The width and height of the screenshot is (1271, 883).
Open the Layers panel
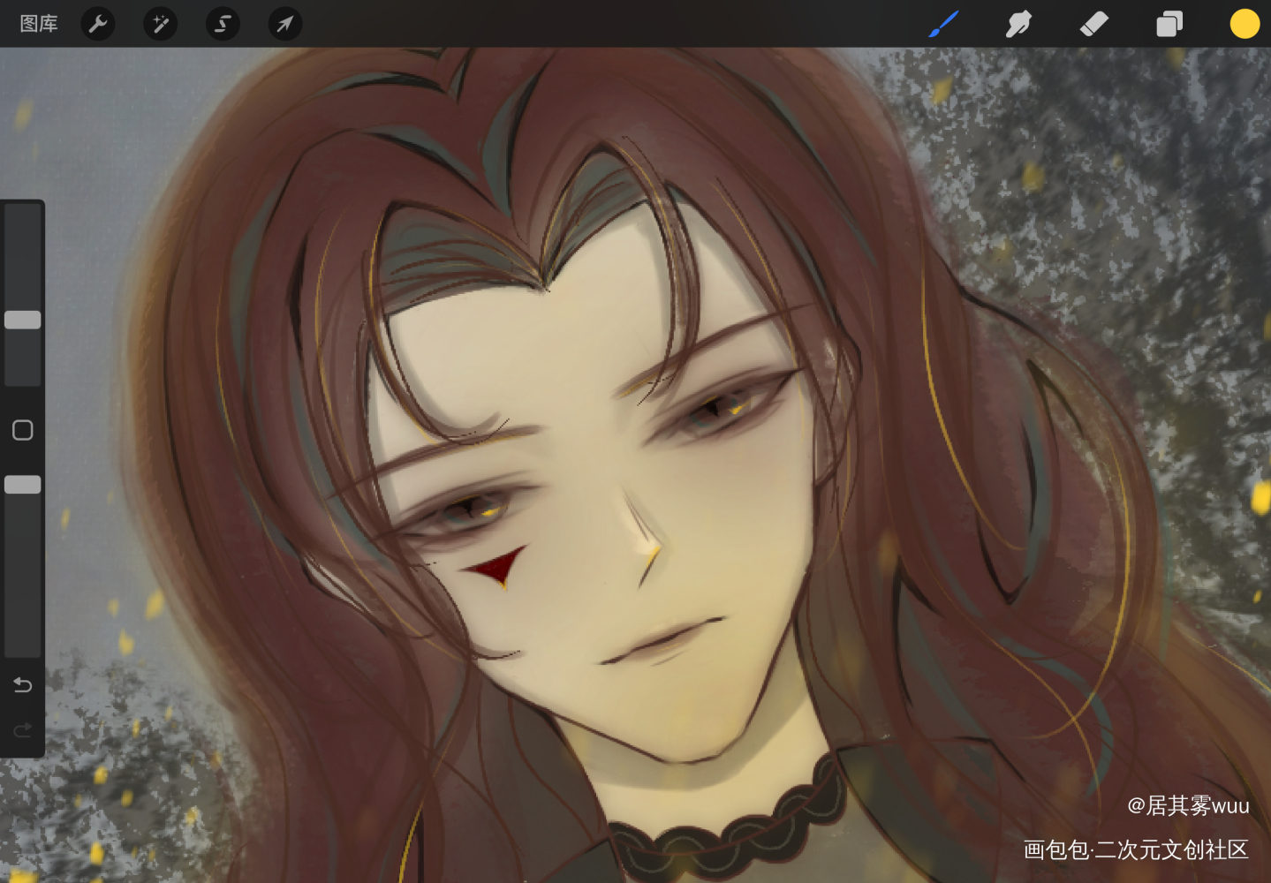click(x=1169, y=24)
